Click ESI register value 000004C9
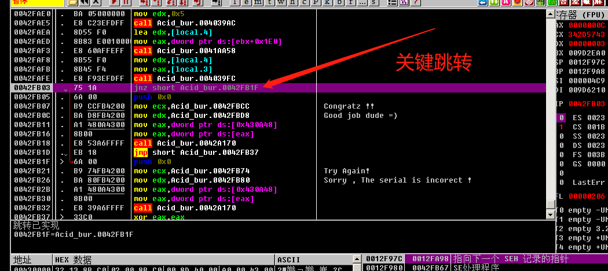Screen dimensions: 608x271 tap(587, 81)
